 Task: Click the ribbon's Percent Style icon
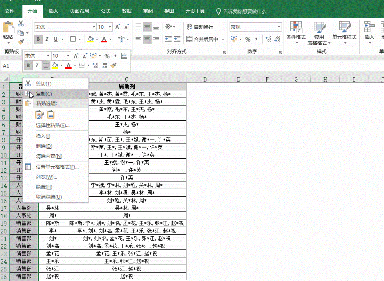click(248, 39)
